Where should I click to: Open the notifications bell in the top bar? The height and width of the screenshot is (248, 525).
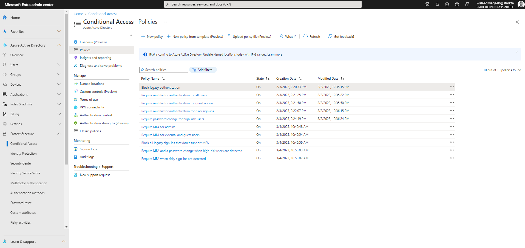[437, 4]
